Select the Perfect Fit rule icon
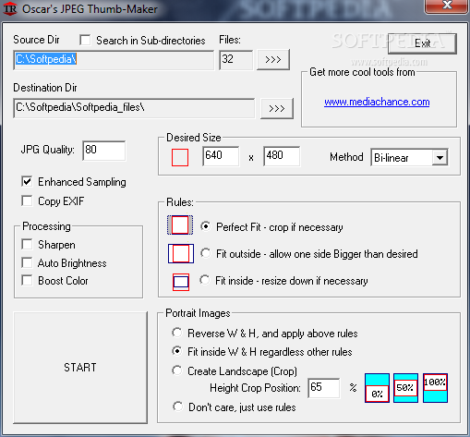This screenshot has height=437, width=470. [180, 225]
